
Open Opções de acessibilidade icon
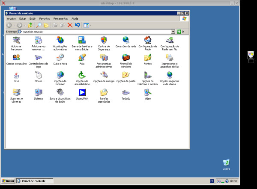[82, 78]
